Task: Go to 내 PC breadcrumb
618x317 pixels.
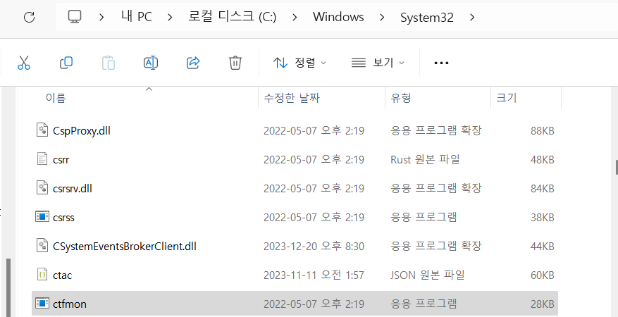Action: [137, 18]
